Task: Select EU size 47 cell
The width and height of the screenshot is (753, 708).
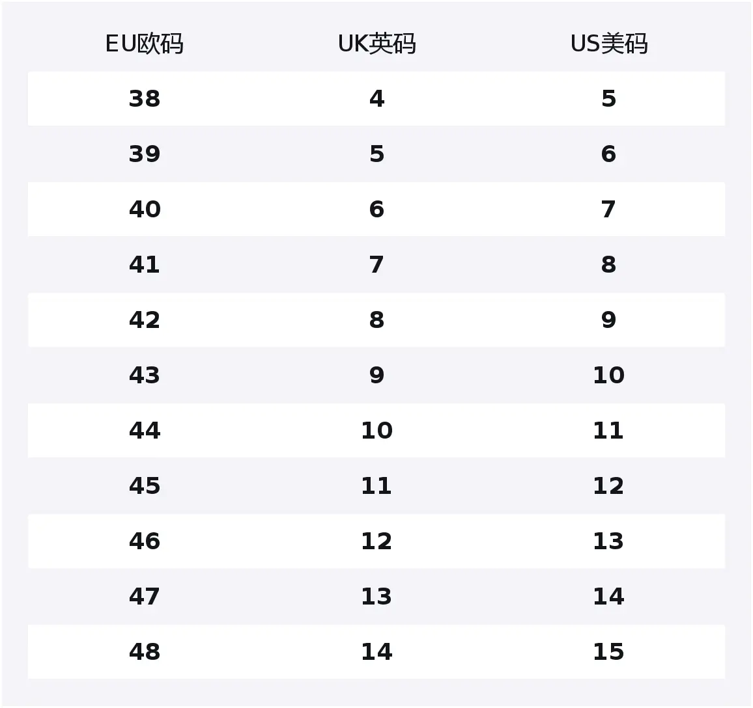Action: [x=144, y=597]
